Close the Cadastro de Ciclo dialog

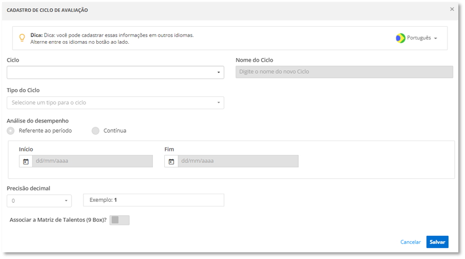[452, 9]
